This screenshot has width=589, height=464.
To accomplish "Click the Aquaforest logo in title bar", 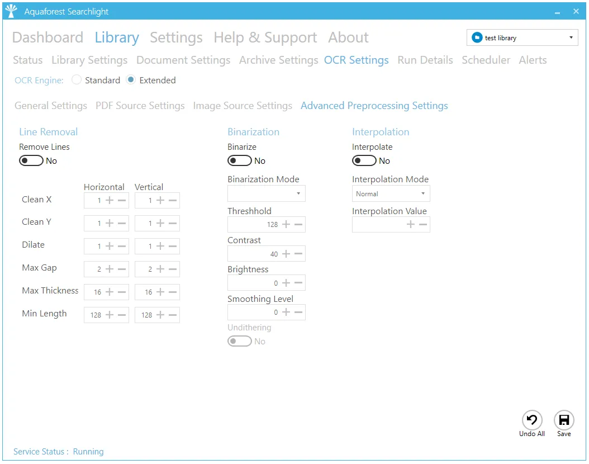I will point(11,11).
